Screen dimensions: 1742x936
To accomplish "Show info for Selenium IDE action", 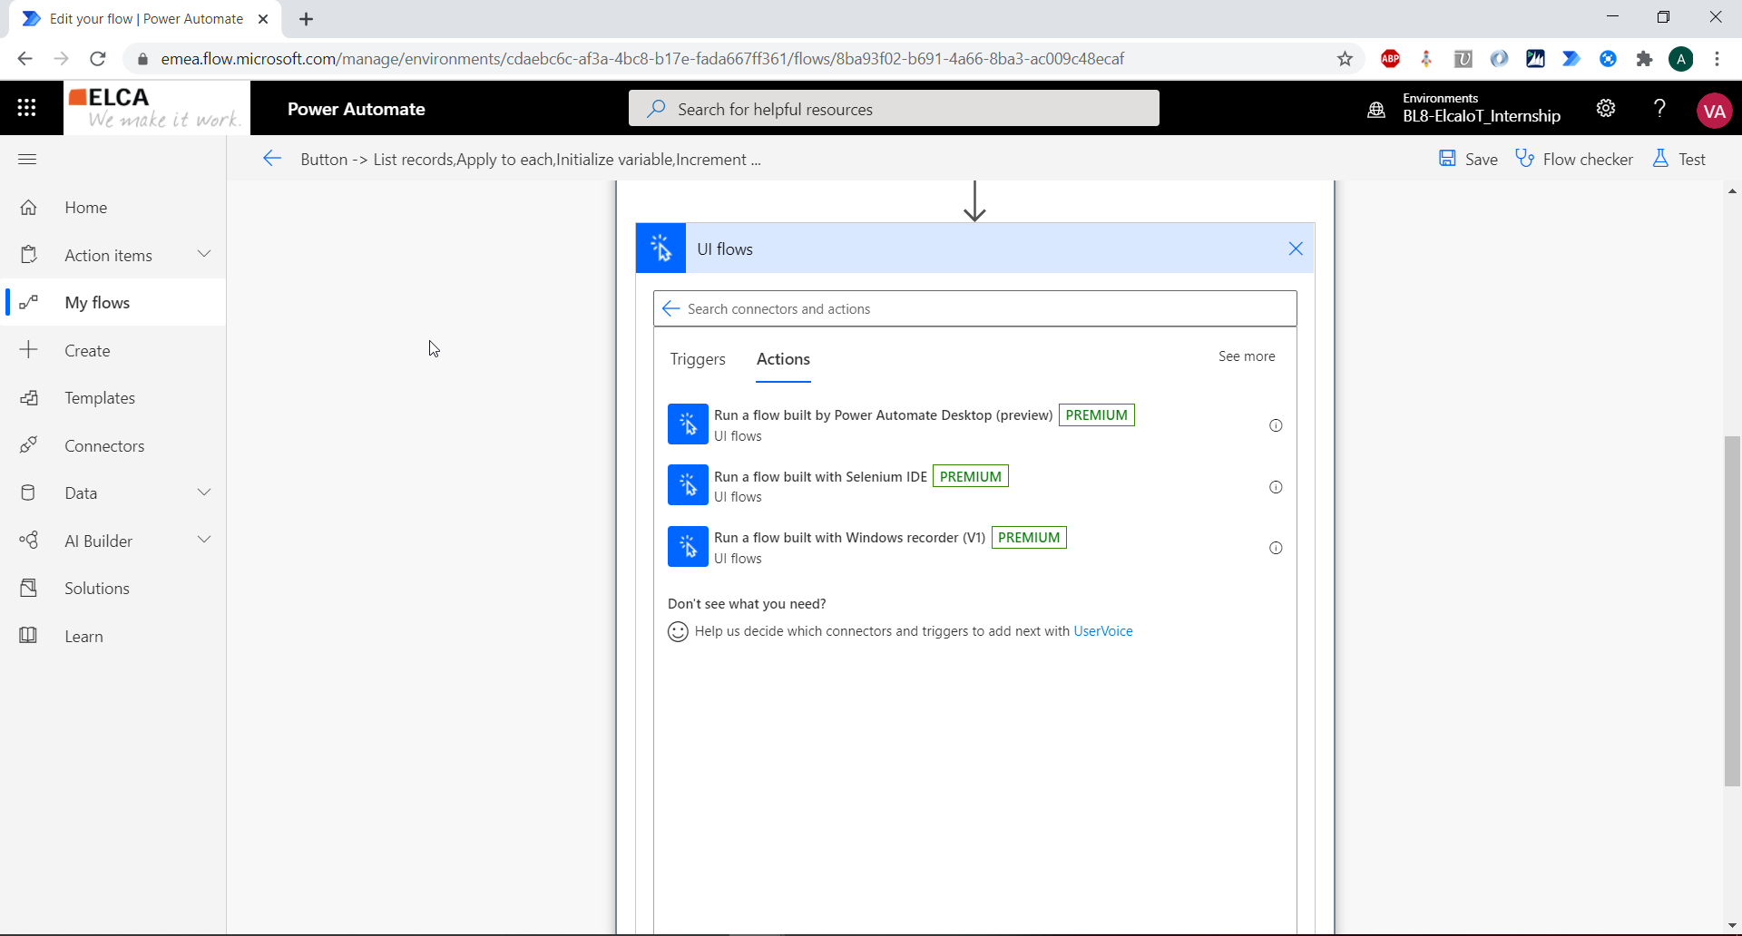I will point(1276,487).
